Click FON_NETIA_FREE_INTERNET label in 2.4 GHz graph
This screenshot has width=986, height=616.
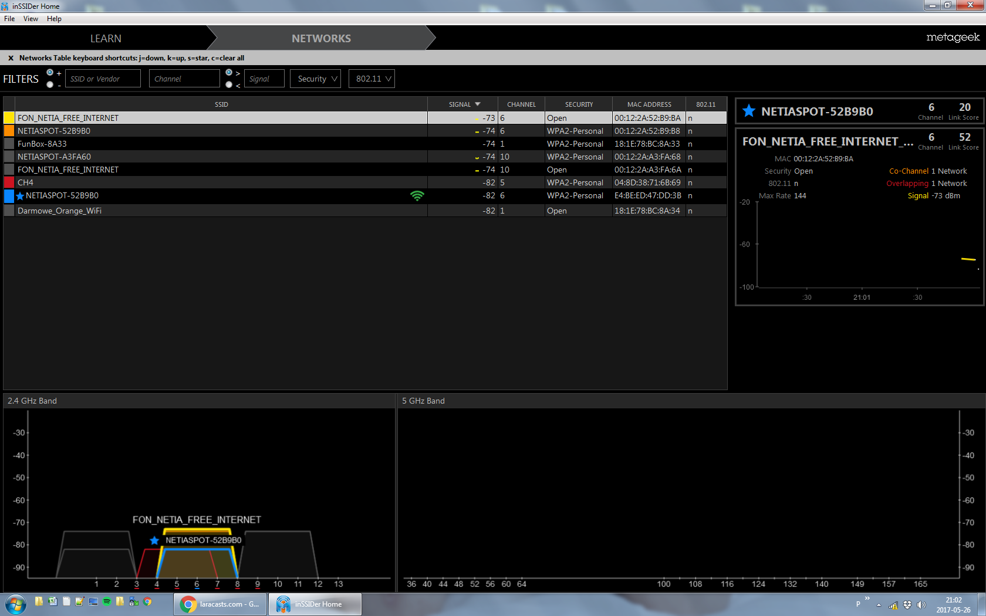click(x=197, y=520)
